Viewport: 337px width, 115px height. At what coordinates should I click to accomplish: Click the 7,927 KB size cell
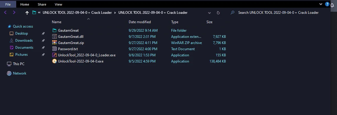click(x=219, y=37)
